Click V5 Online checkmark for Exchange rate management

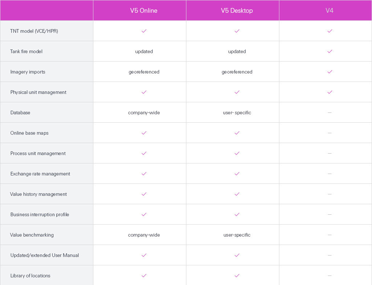(144, 174)
